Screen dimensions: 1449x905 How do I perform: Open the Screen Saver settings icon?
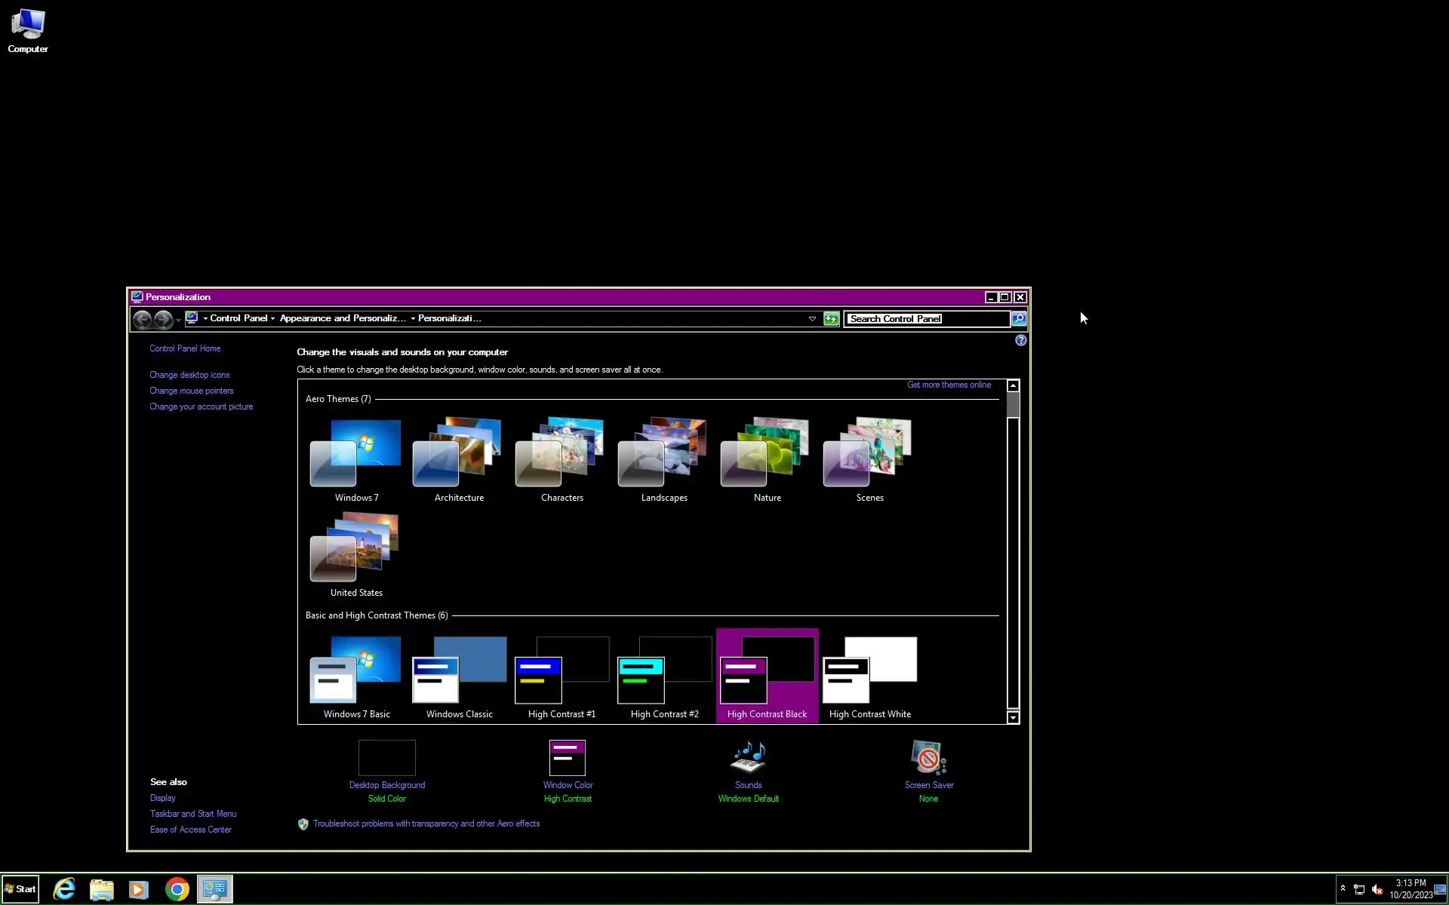click(928, 758)
